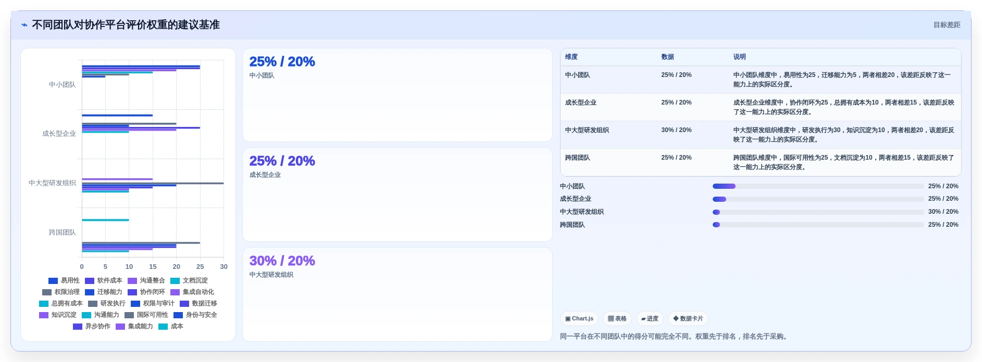
Task: Open the 成长型企业 25% / 20% data card
Action: point(397,195)
